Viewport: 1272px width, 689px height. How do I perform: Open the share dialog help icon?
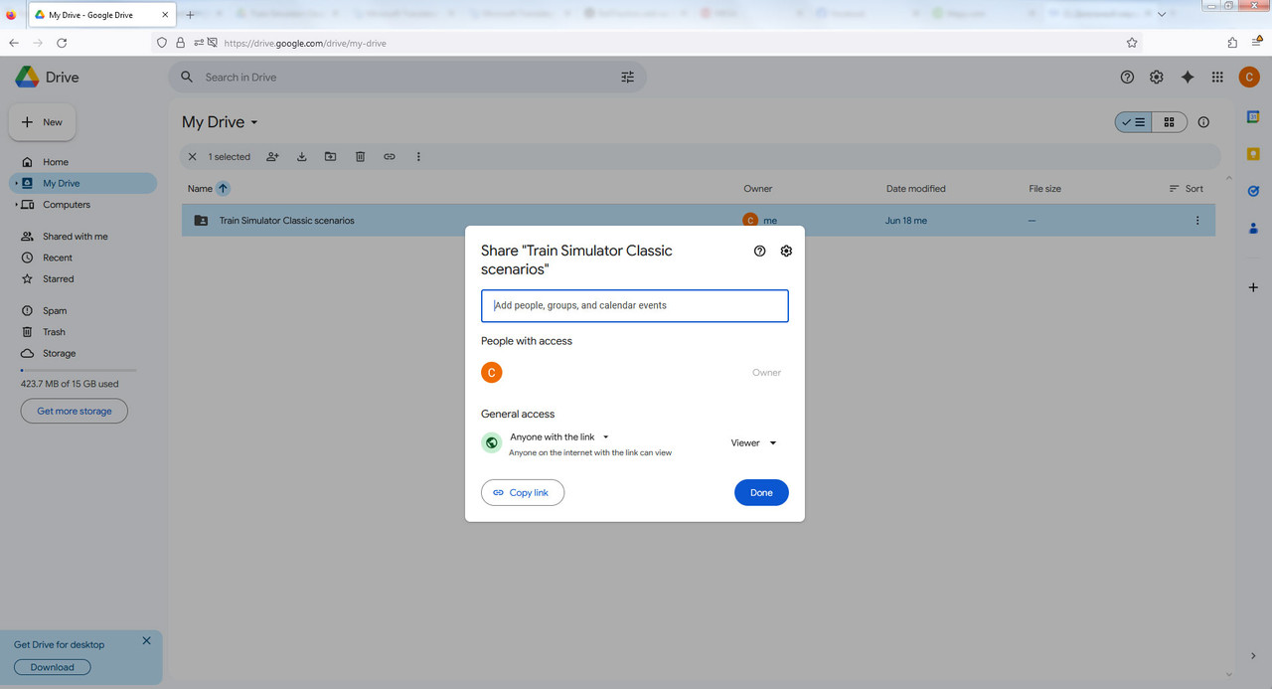760,251
